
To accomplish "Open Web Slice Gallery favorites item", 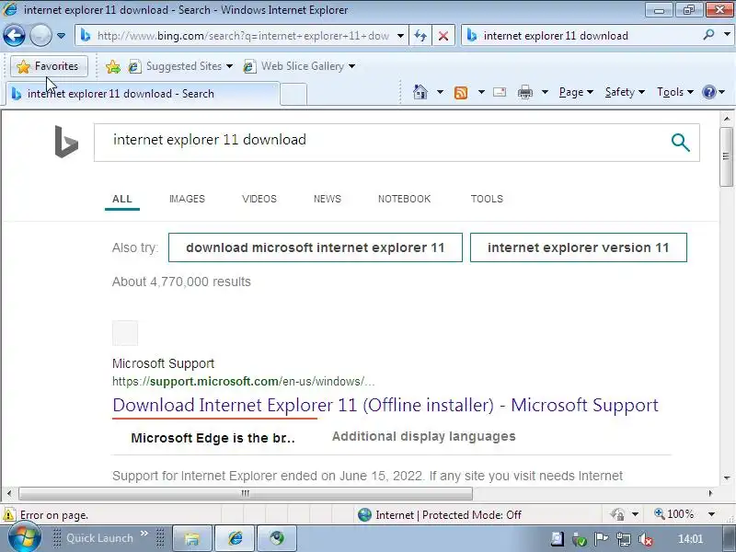I will (x=299, y=66).
